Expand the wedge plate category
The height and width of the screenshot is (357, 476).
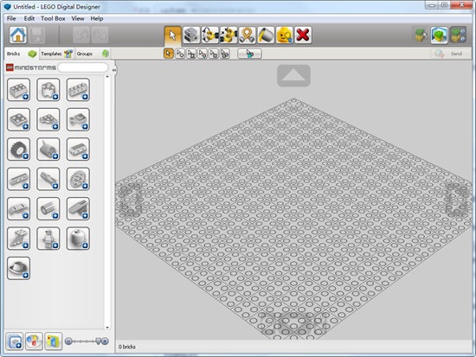point(48,119)
